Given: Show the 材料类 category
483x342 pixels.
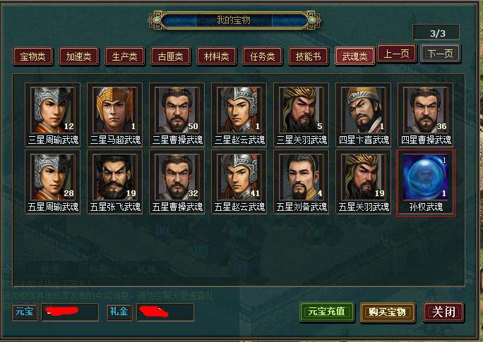Looking at the screenshot, I should [217, 56].
